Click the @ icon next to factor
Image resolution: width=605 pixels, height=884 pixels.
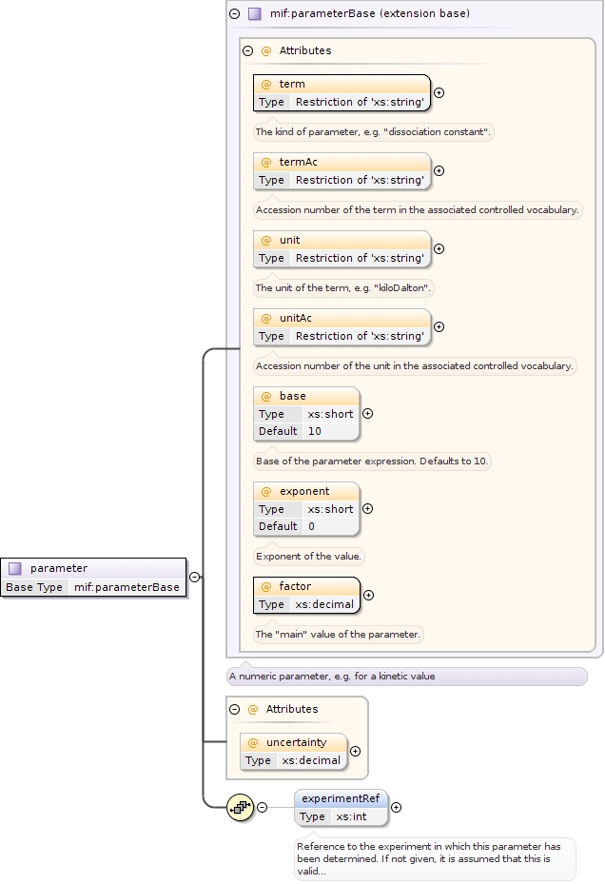tap(266, 586)
